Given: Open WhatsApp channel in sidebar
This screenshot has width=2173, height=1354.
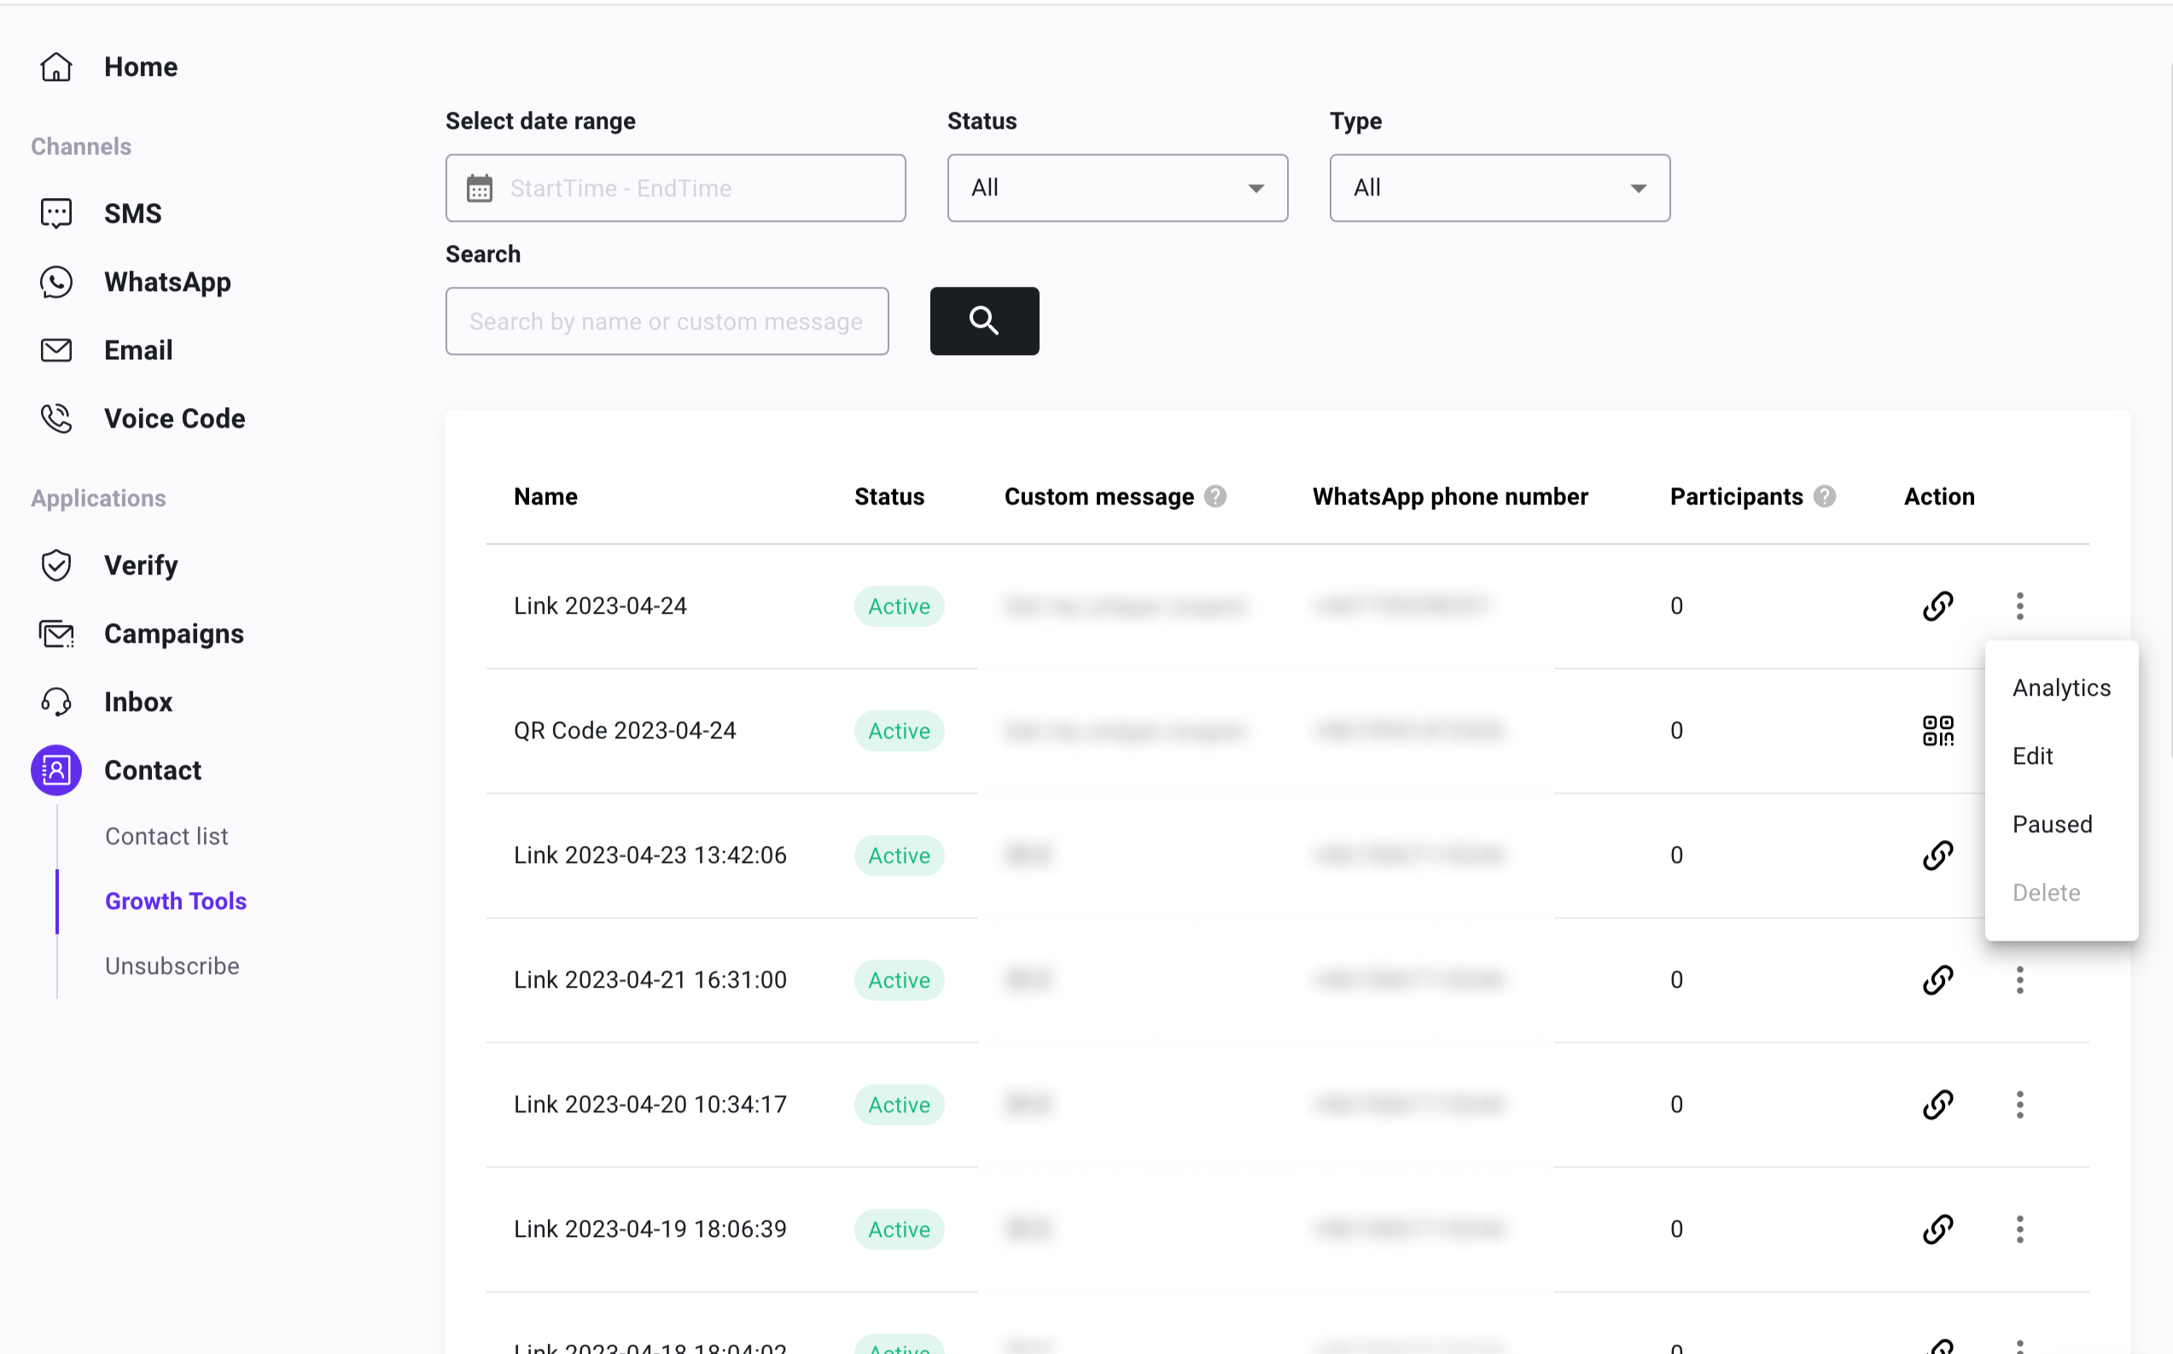Looking at the screenshot, I should (166, 282).
